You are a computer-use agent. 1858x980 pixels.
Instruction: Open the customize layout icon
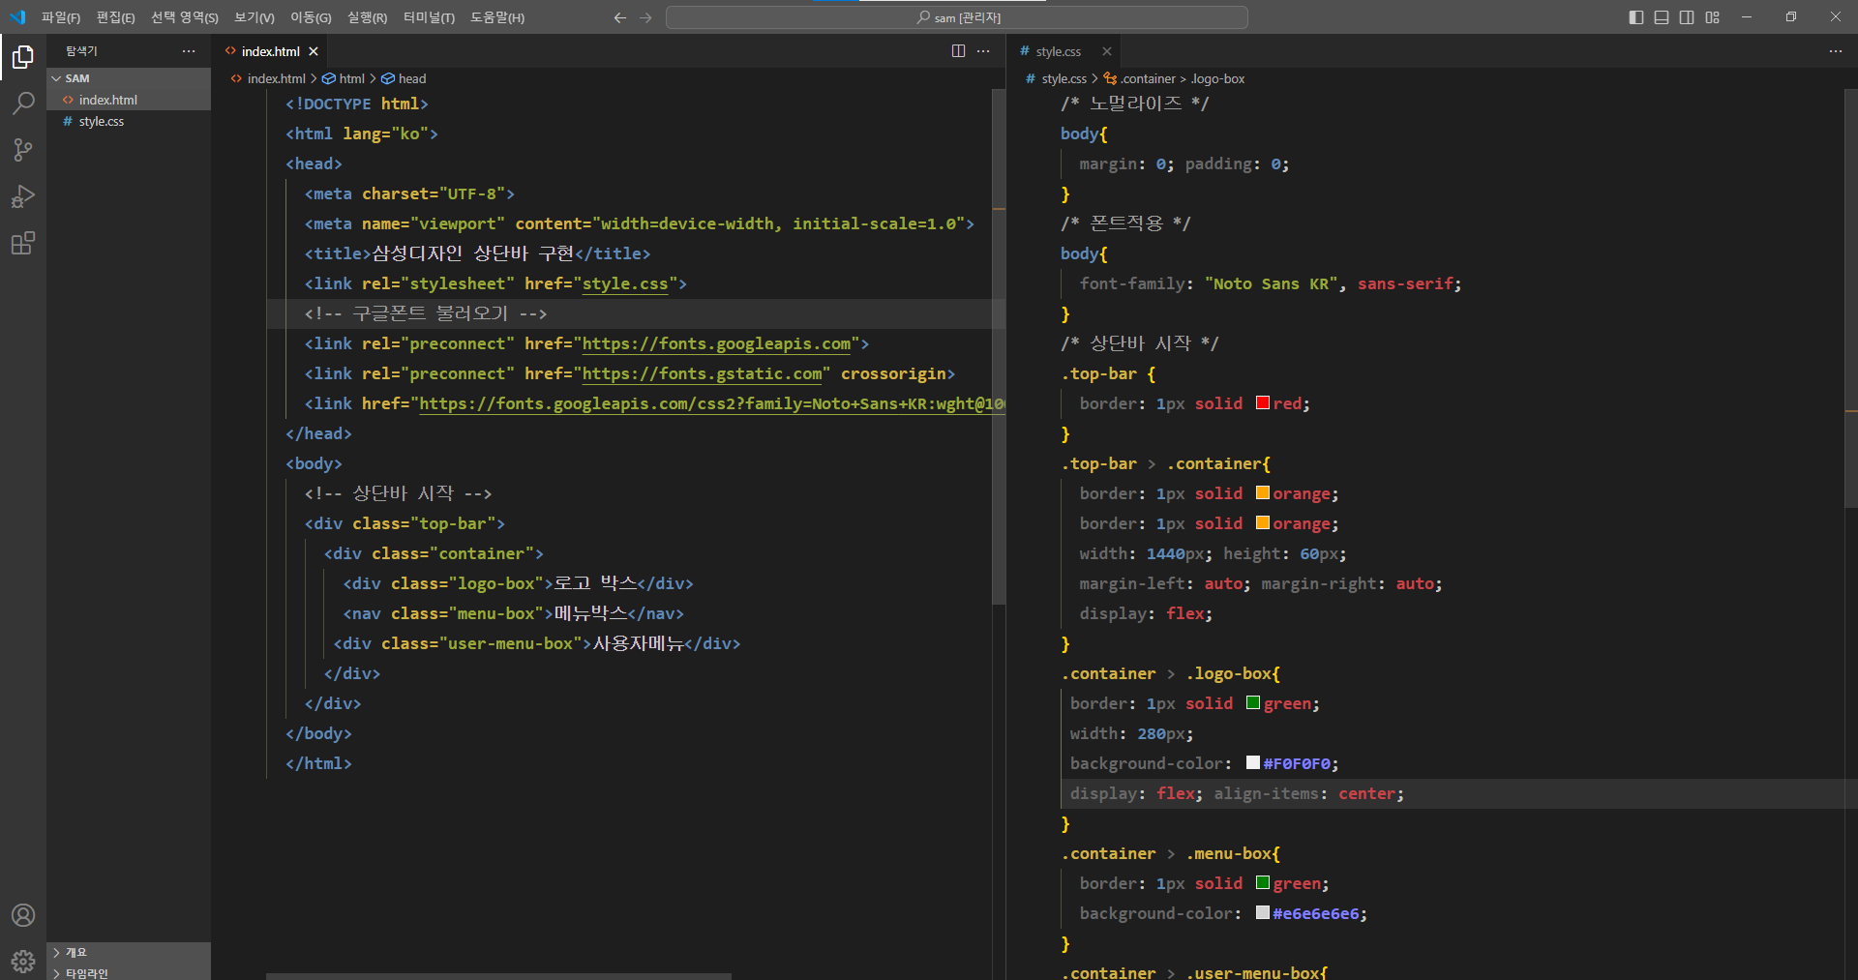tap(1713, 17)
